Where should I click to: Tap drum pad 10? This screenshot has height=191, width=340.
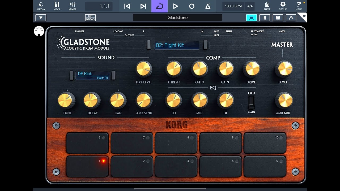[x=265, y=143]
